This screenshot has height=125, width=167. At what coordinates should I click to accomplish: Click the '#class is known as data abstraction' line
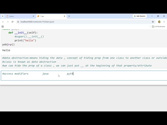coord(29,62)
